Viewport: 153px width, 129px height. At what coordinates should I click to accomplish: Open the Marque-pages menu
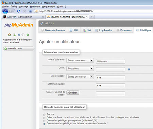click(x=49, y=7)
